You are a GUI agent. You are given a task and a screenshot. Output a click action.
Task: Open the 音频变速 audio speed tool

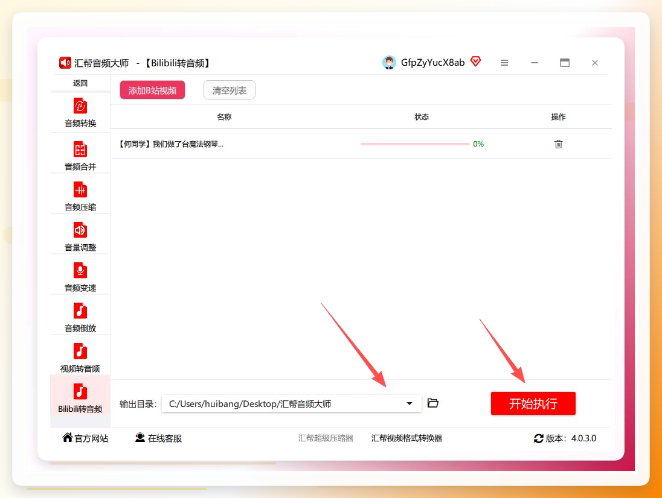coord(80,277)
